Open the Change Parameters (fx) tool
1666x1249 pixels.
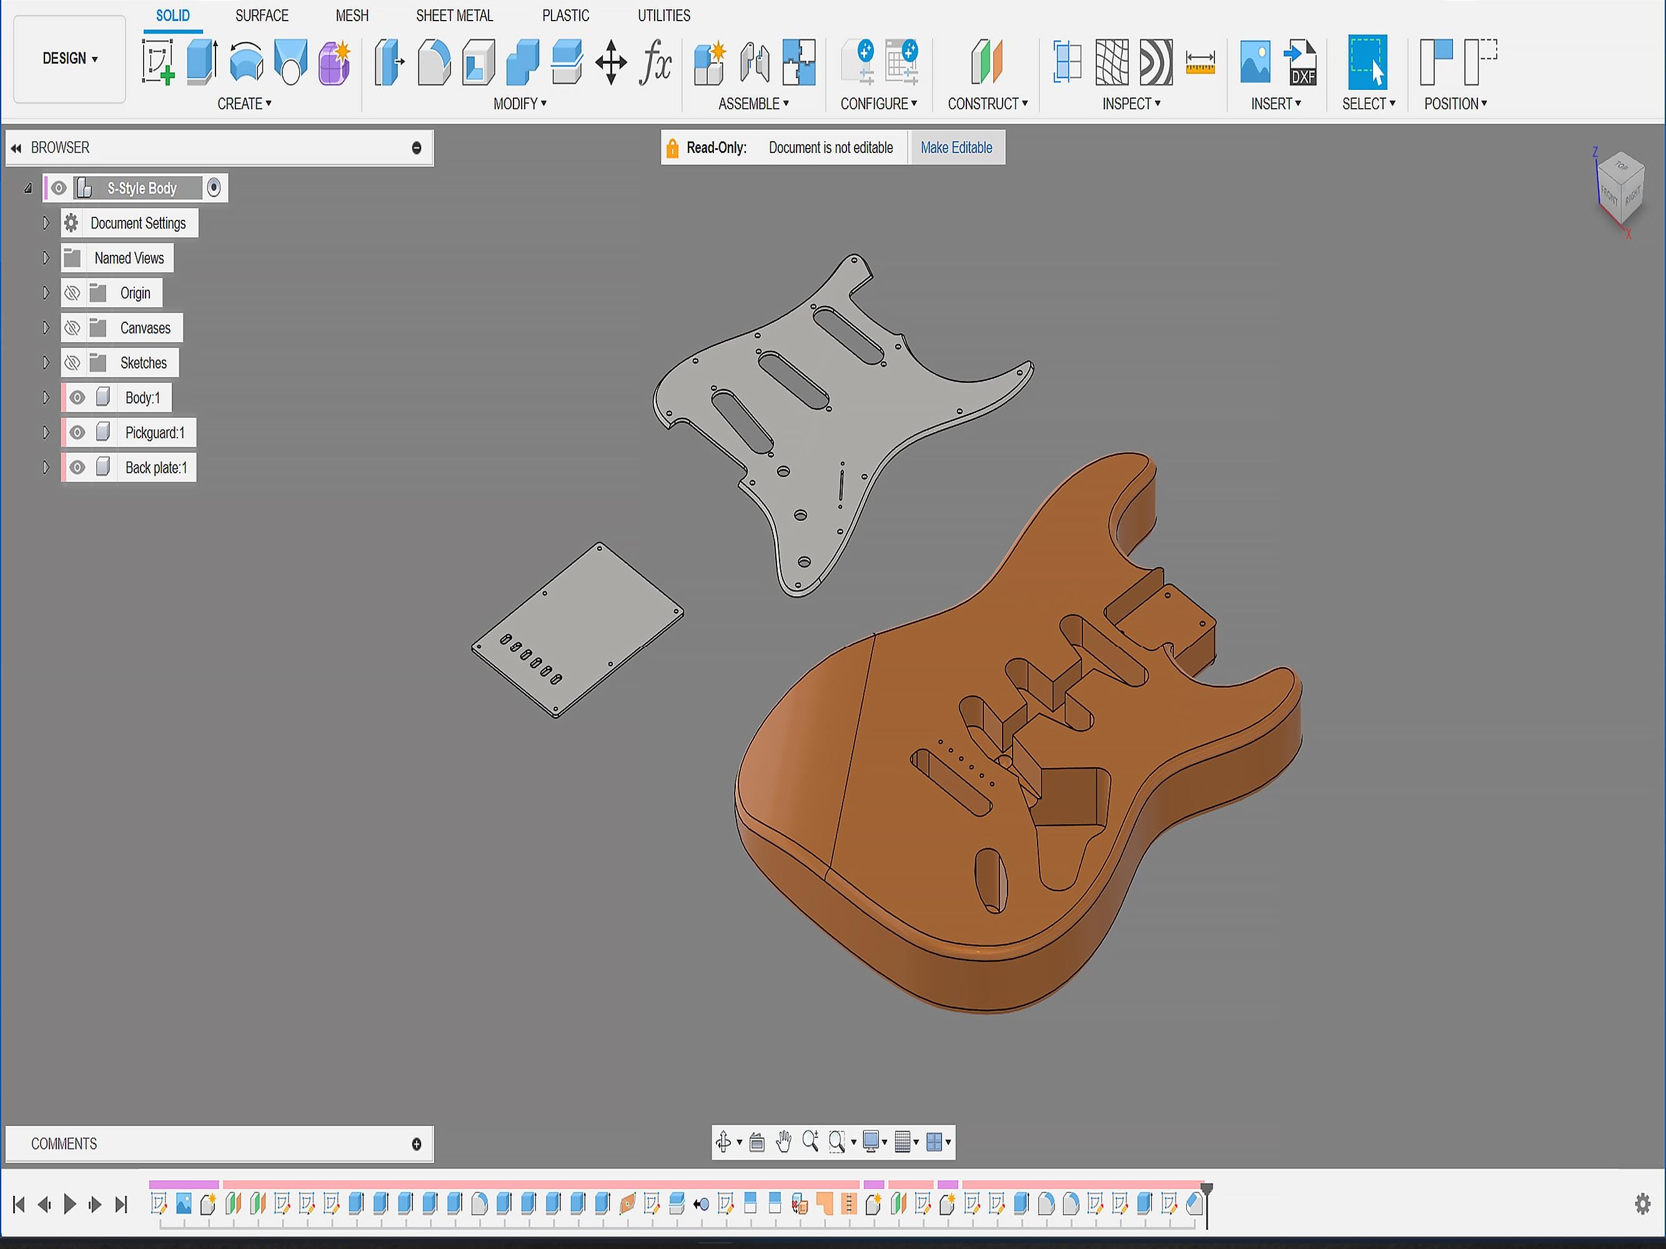tap(655, 64)
